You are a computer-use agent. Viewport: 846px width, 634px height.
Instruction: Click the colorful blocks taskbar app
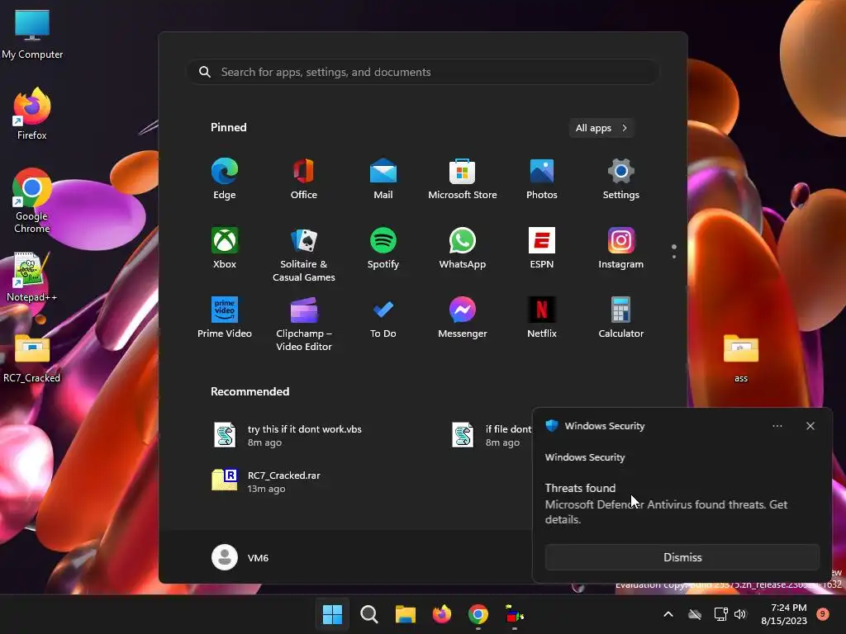514,614
